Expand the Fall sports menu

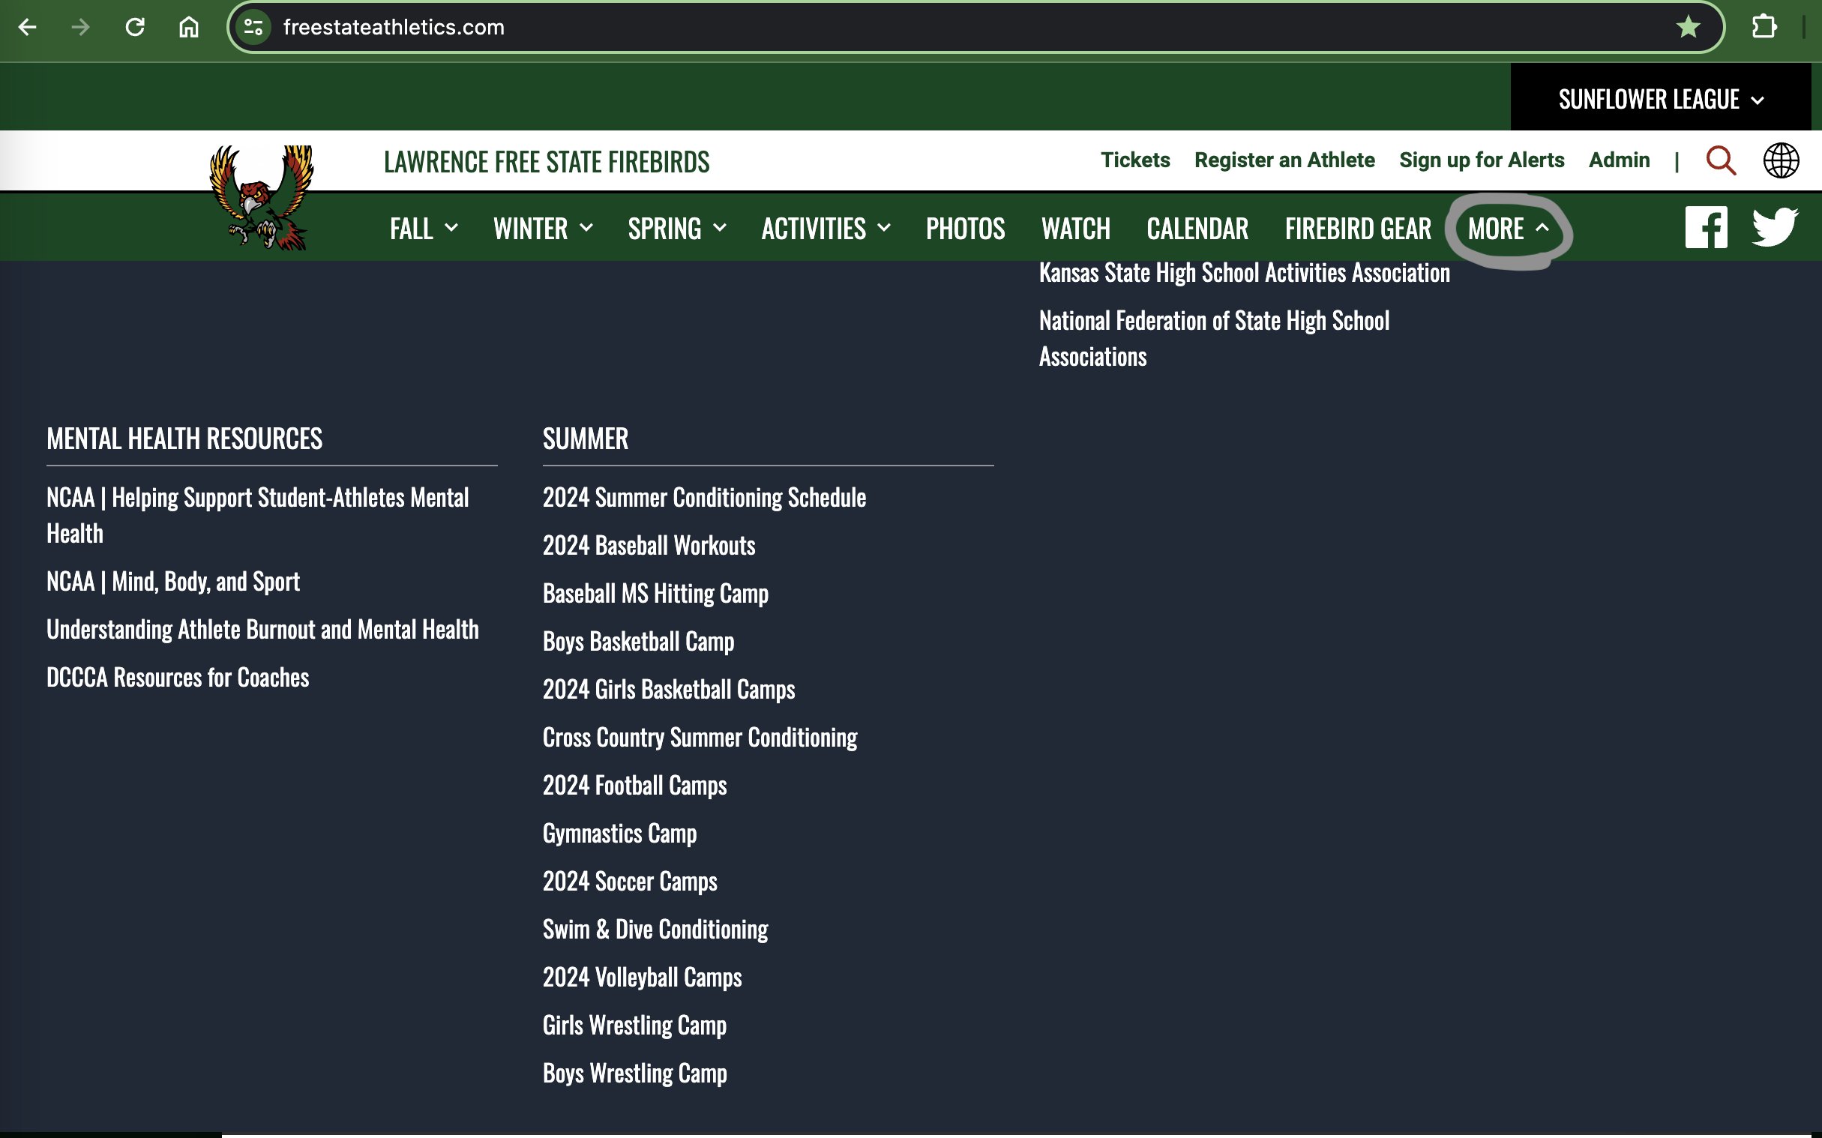423,229
